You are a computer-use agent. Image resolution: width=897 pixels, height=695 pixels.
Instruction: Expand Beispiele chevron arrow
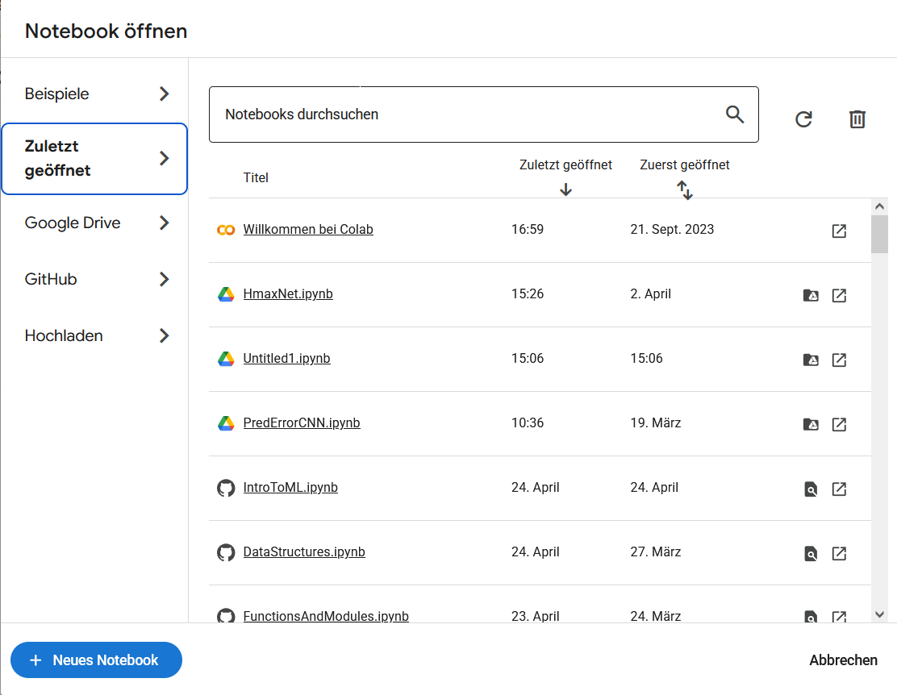[165, 94]
